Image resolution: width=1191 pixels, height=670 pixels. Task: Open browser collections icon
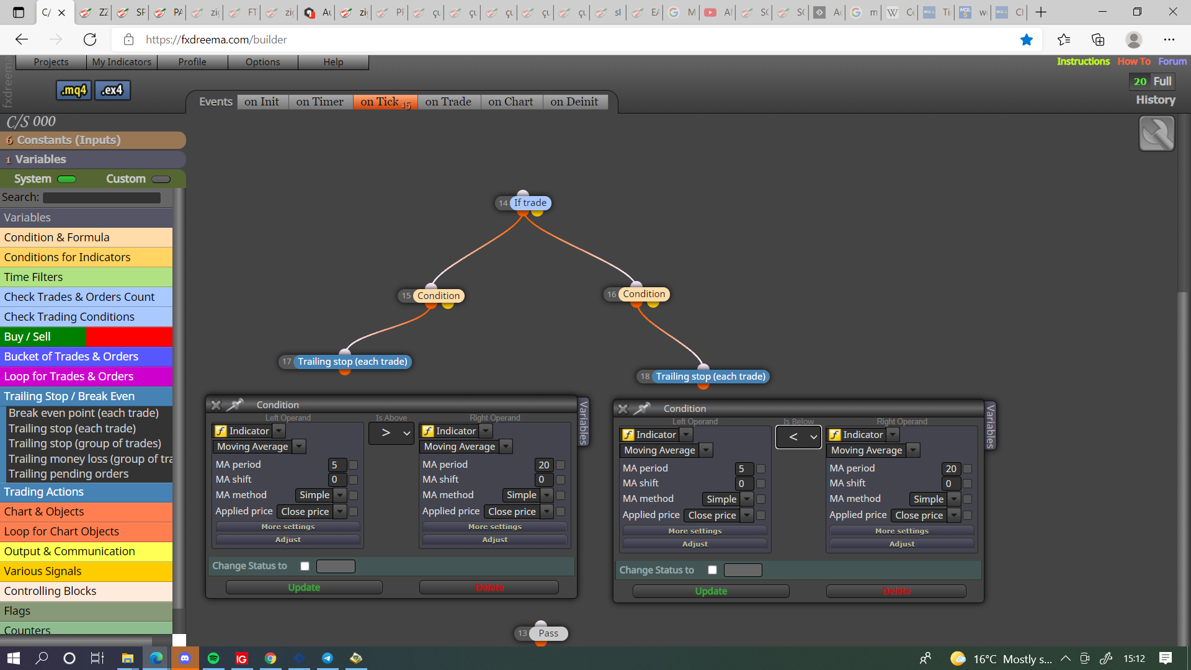tap(1098, 40)
